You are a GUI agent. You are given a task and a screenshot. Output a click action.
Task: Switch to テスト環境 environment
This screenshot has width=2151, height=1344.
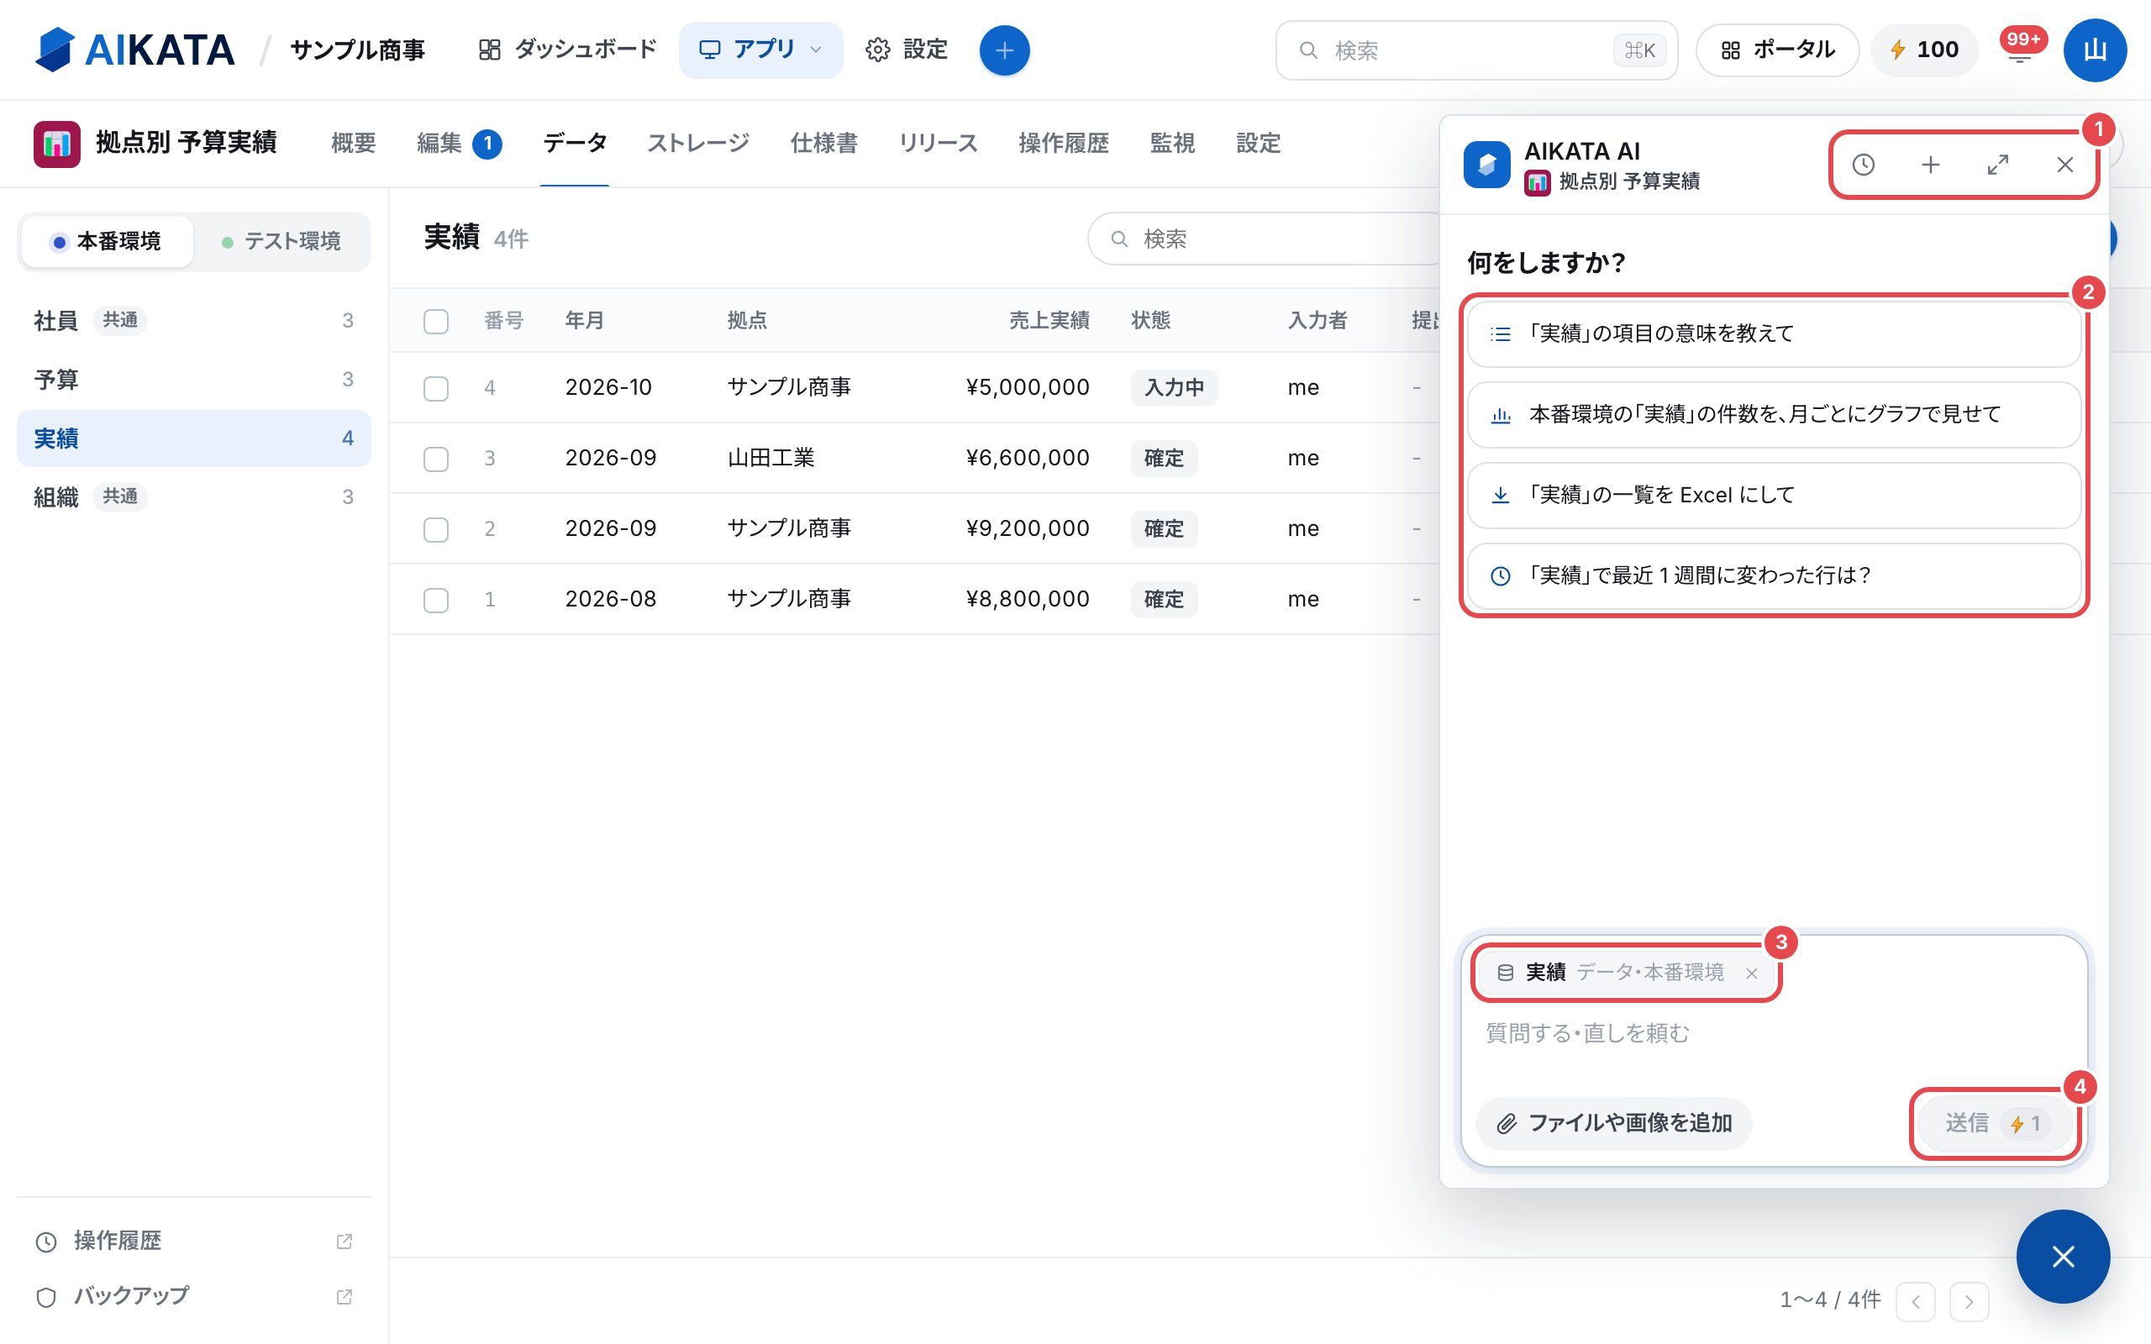[x=281, y=242]
